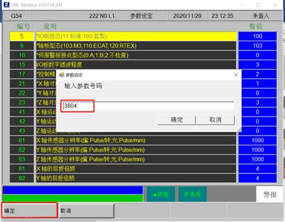Click the 222 N0 L1 program indicator

pos(102,16)
